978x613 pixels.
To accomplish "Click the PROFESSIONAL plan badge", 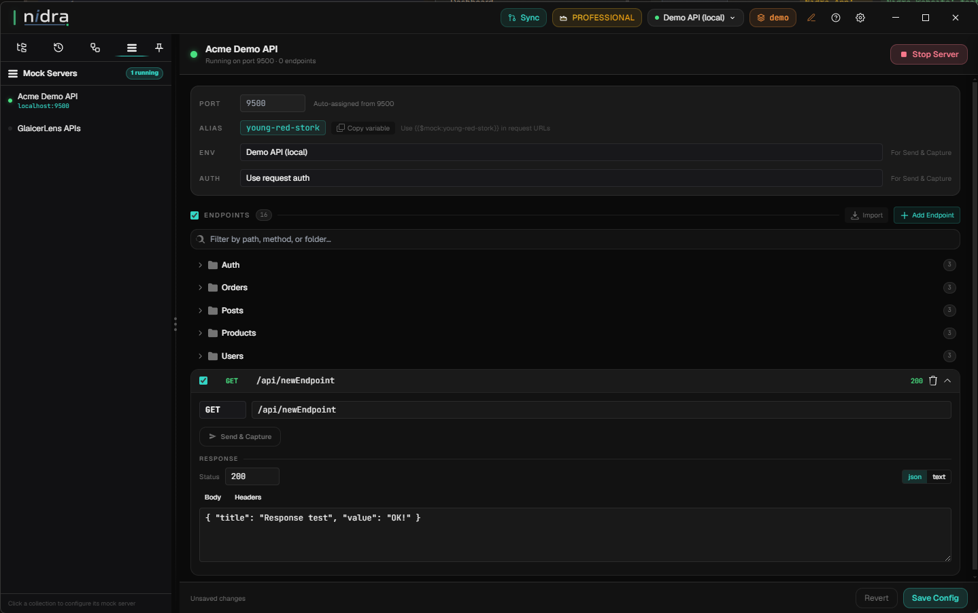I will 597,18.
